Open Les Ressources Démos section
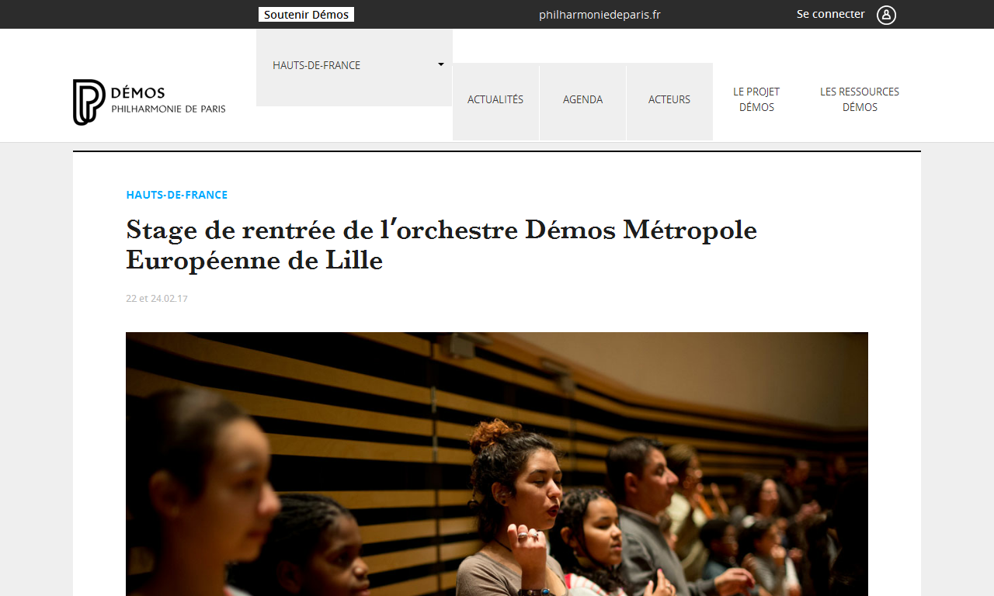Screen dimensions: 994x596 coord(860,99)
